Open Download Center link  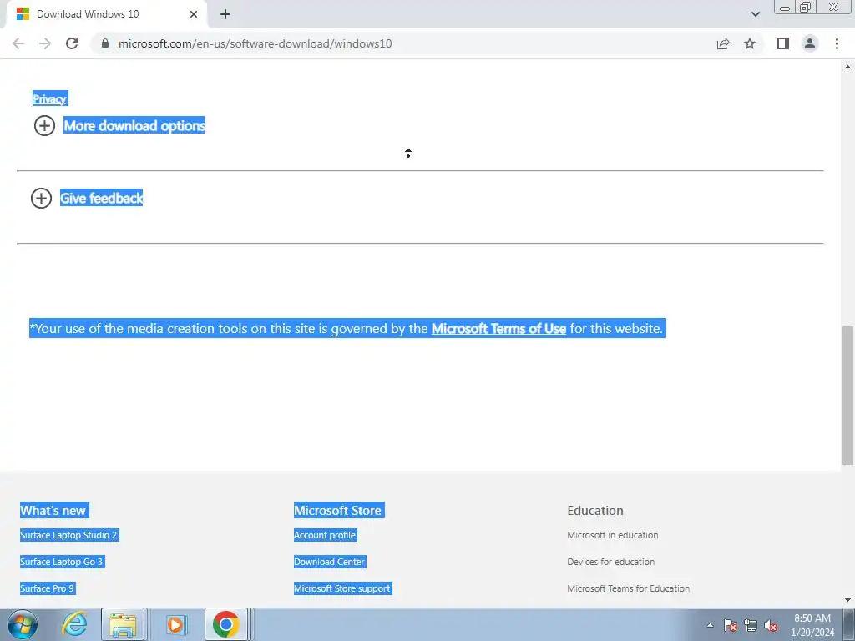coord(329,562)
